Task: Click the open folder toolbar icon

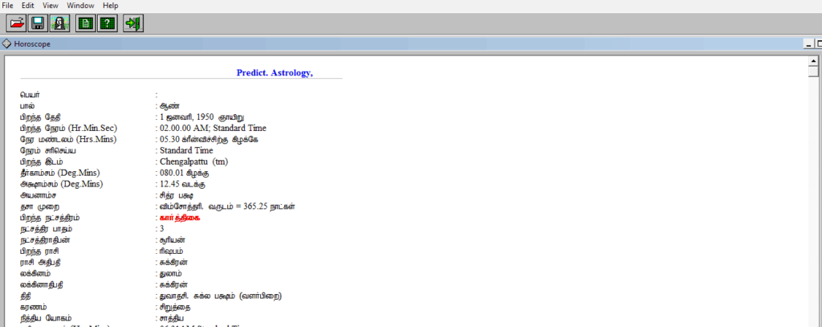Action: [16, 23]
